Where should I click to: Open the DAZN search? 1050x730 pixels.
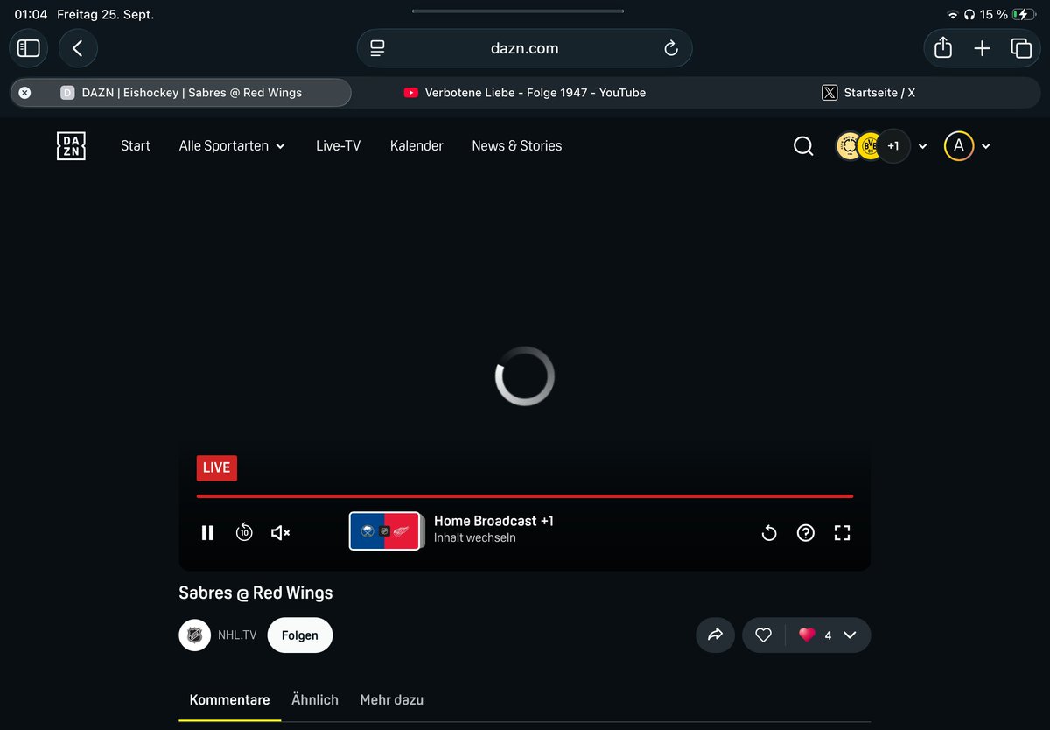[x=803, y=146]
